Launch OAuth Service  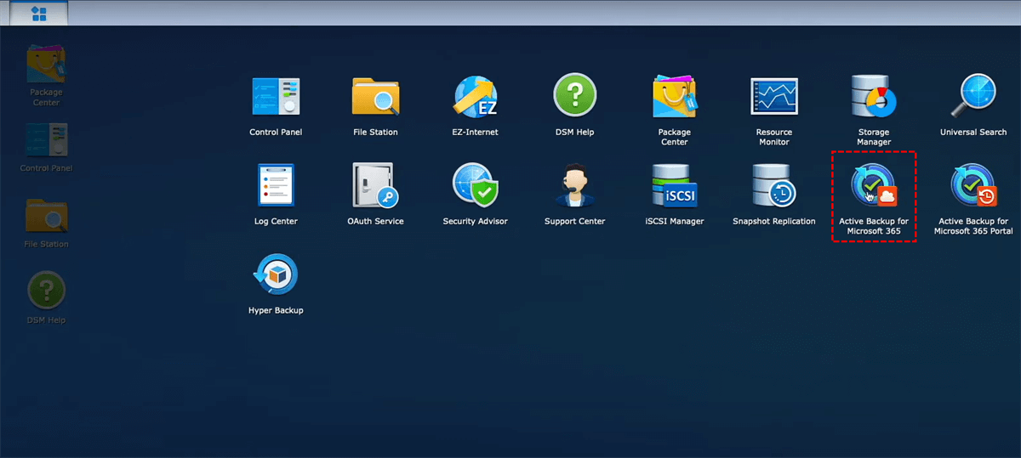tap(375, 186)
